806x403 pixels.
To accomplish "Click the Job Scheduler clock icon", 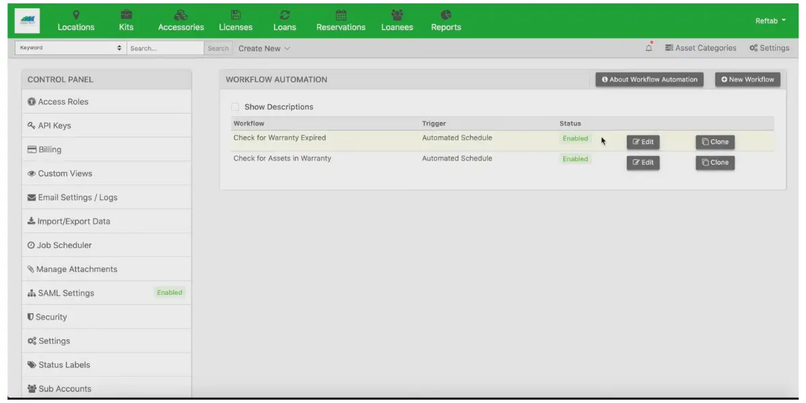I will coord(31,245).
